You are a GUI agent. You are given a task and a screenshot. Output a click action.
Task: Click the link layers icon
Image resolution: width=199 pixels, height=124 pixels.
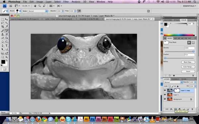click(167, 109)
